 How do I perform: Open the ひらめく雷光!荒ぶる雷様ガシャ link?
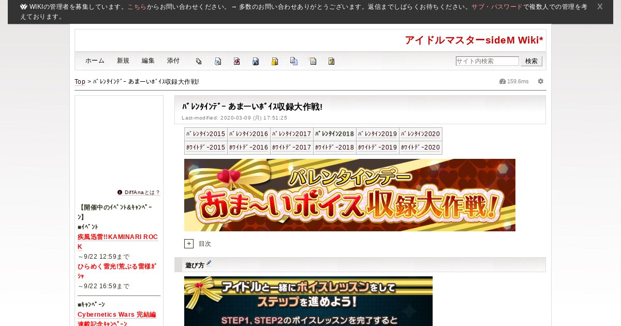point(117,271)
